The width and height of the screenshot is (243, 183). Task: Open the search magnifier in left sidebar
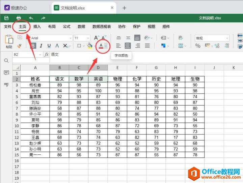pyautogui.click(x=6, y=61)
